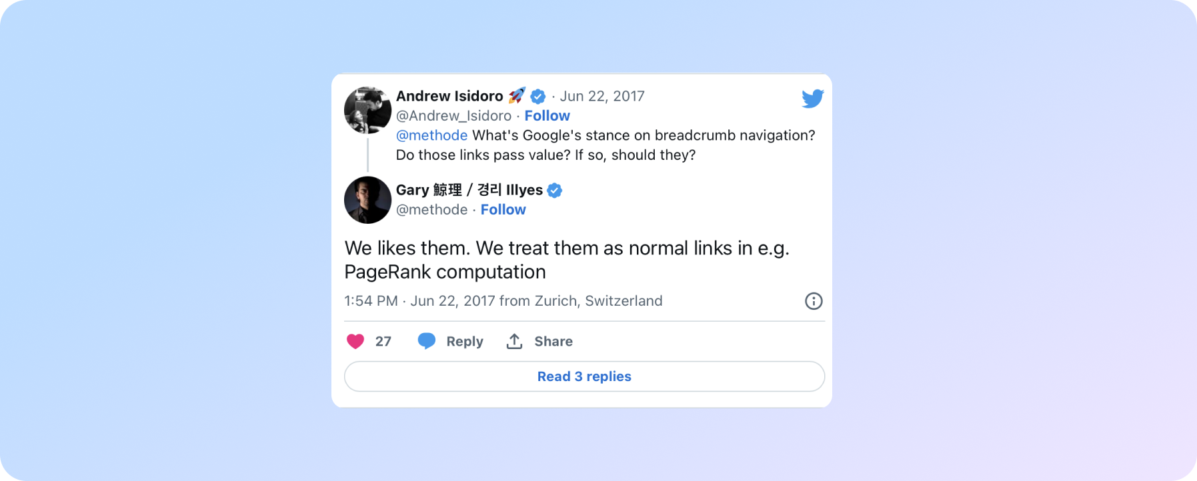1197x481 pixels.
Task: Like the tweet with the heart icon
Action: tap(355, 341)
